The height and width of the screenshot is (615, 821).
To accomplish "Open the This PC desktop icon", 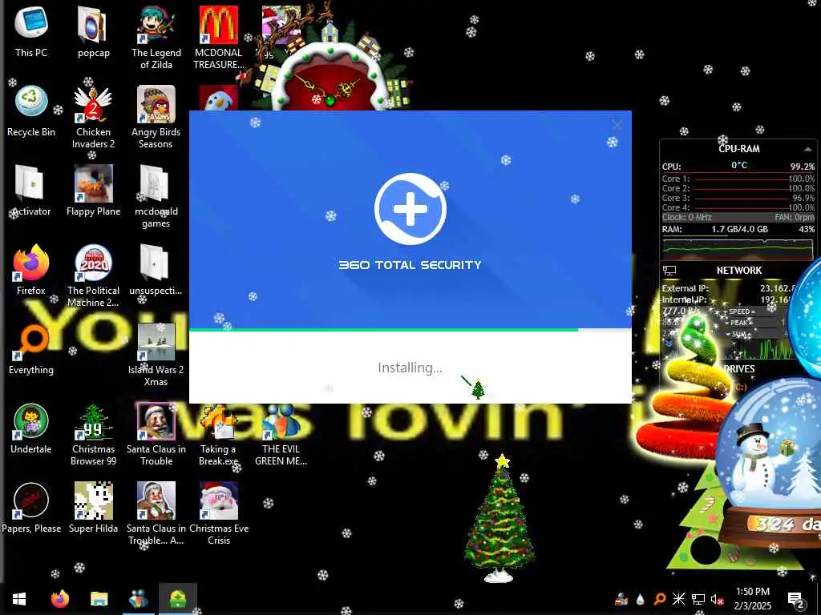I will (31, 31).
